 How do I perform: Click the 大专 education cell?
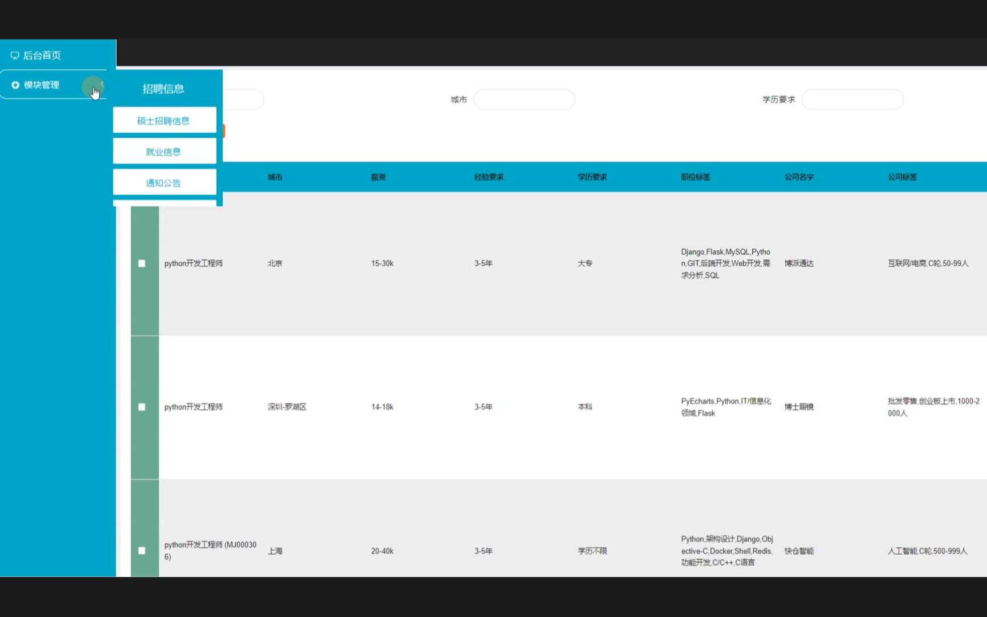click(585, 263)
